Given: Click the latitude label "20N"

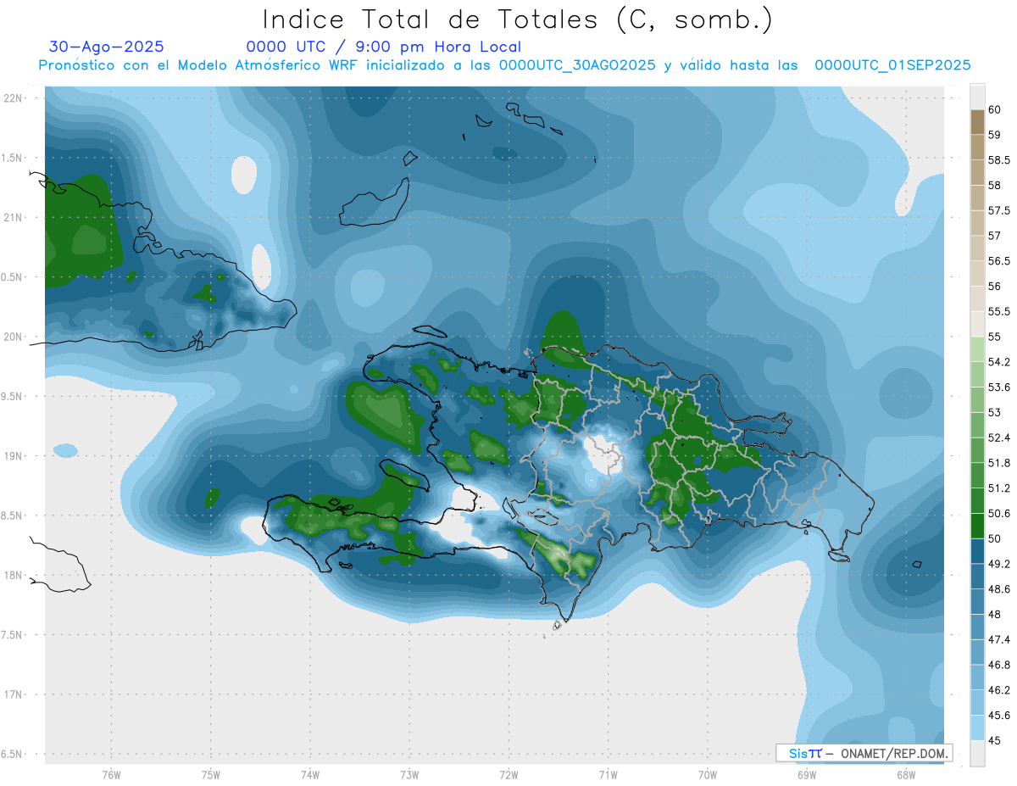Looking at the screenshot, I should 13,337.
